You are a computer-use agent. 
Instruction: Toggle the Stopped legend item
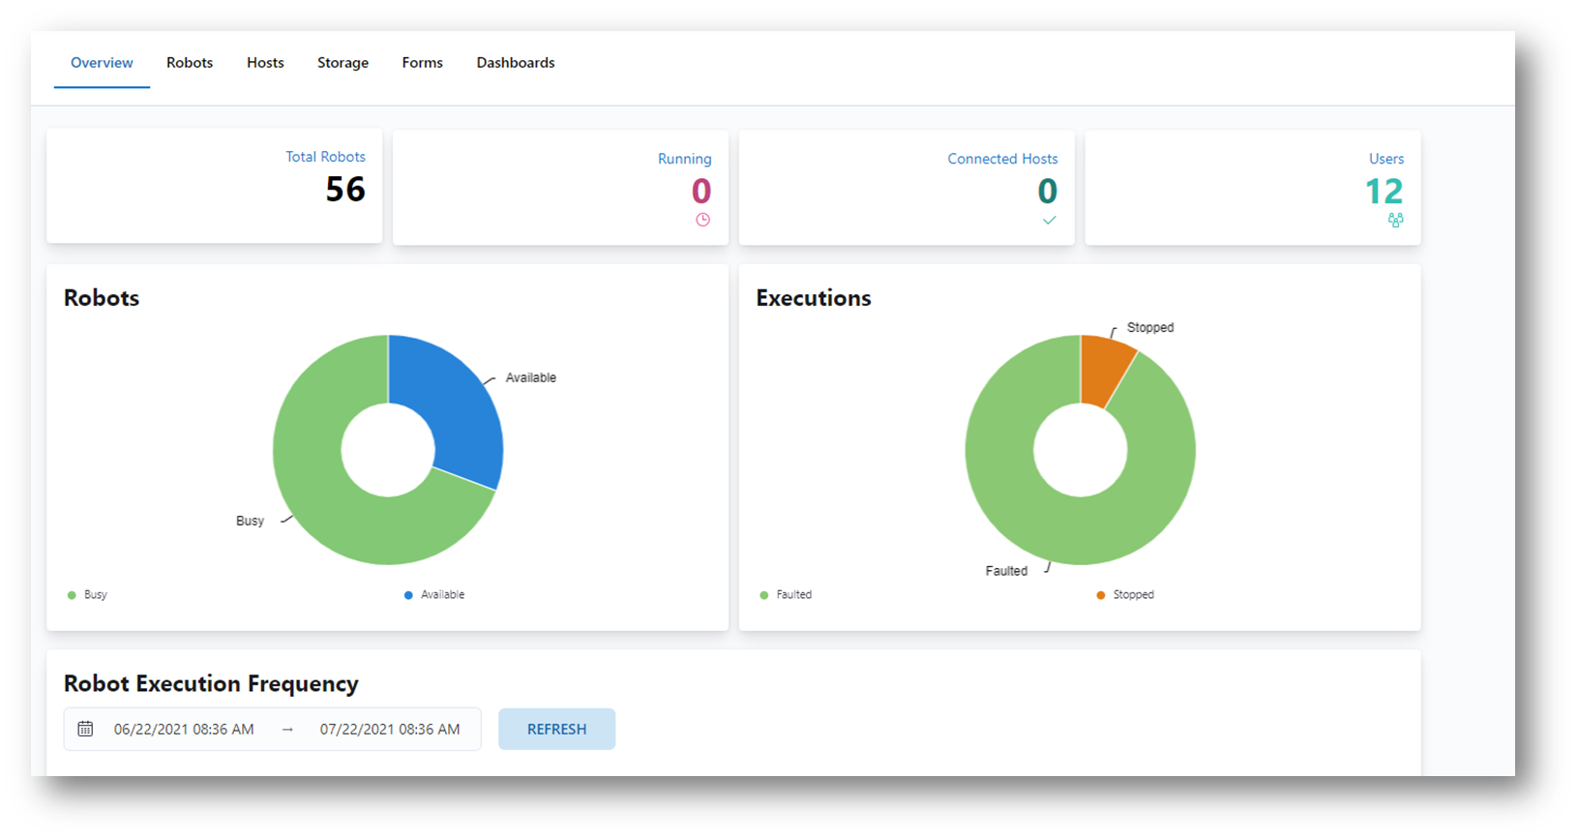[1125, 595]
